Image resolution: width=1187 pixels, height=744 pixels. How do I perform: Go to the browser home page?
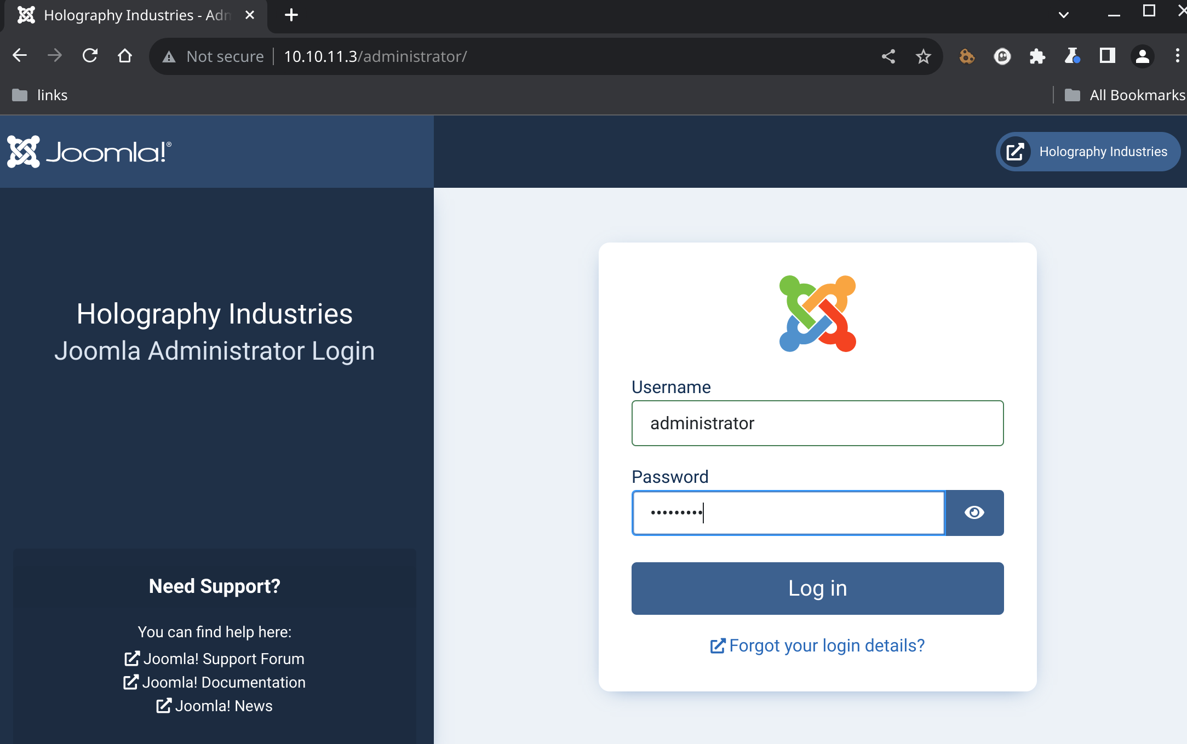[x=125, y=56]
